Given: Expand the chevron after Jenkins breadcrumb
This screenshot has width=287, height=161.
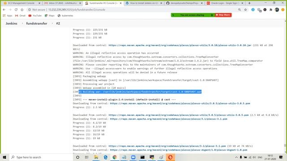Looking at the screenshot, I should 22,23.
